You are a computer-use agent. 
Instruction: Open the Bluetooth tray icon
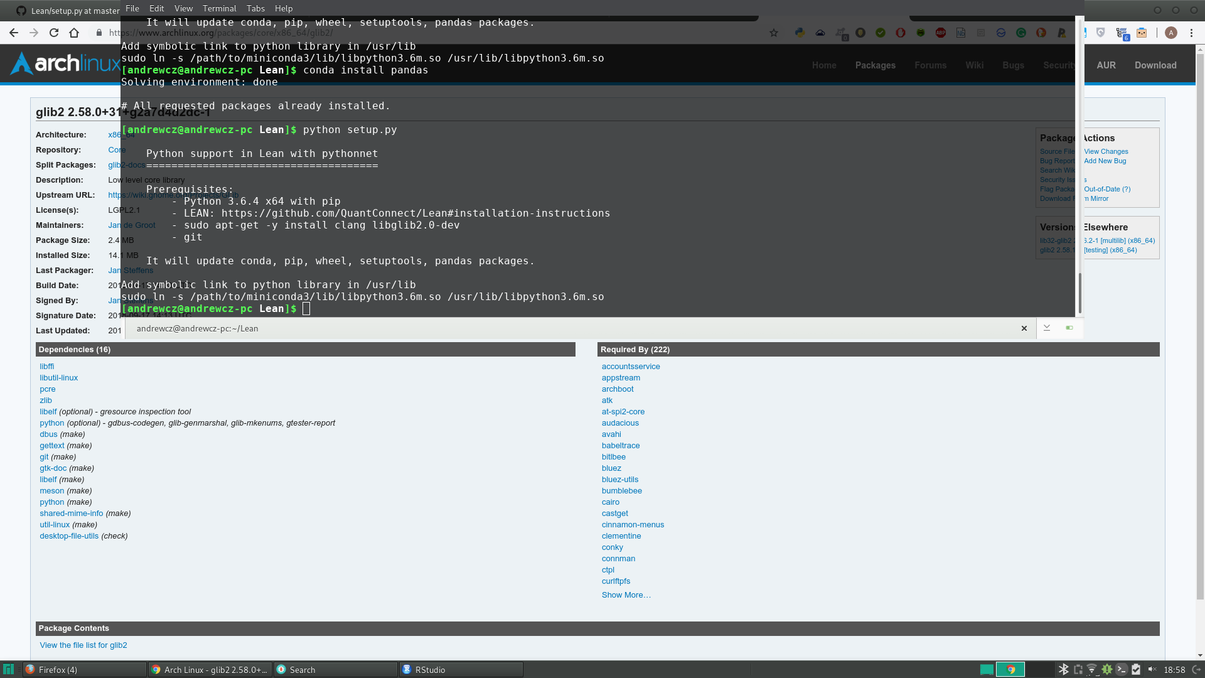pos(1063,669)
